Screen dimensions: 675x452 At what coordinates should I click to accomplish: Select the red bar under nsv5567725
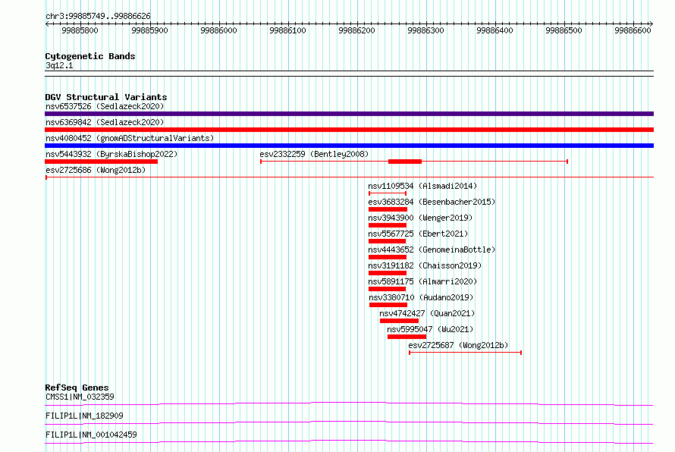point(388,241)
